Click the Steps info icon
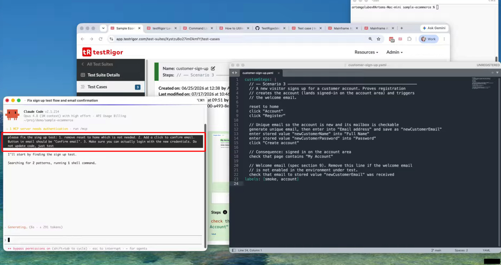Screen dimensions: 501x265 (225, 212)
